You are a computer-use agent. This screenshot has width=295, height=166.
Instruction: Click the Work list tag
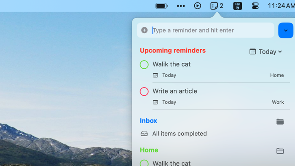pyautogui.click(x=278, y=102)
